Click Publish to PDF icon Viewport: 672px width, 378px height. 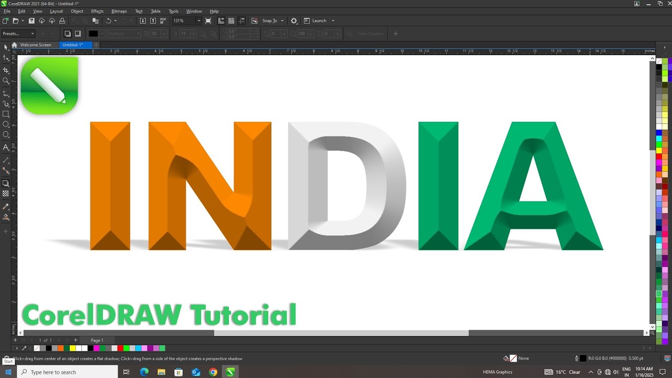coord(163,20)
